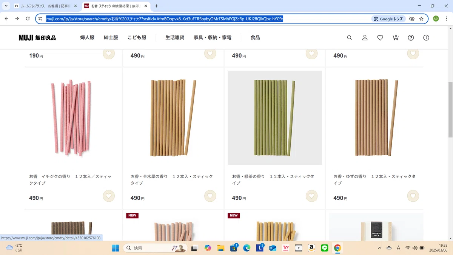The height and width of the screenshot is (255, 453).
Task: Open the MUJI site search icon
Action: (x=350, y=38)
